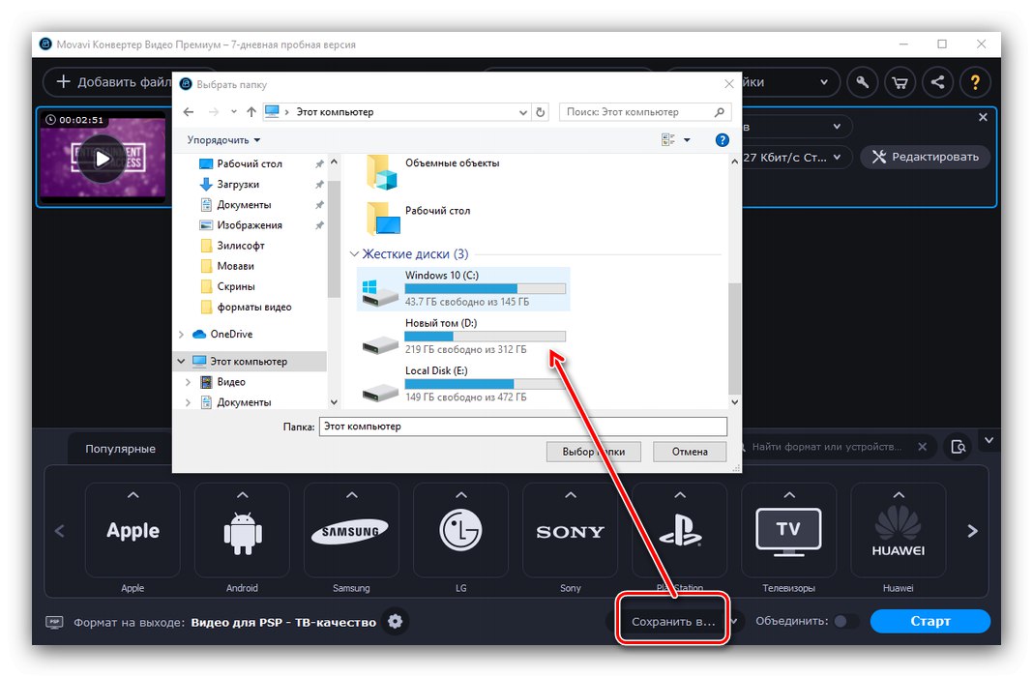Play the video preview thumbnail
This screenshot has width=1033, height=677.
point(103,159)
